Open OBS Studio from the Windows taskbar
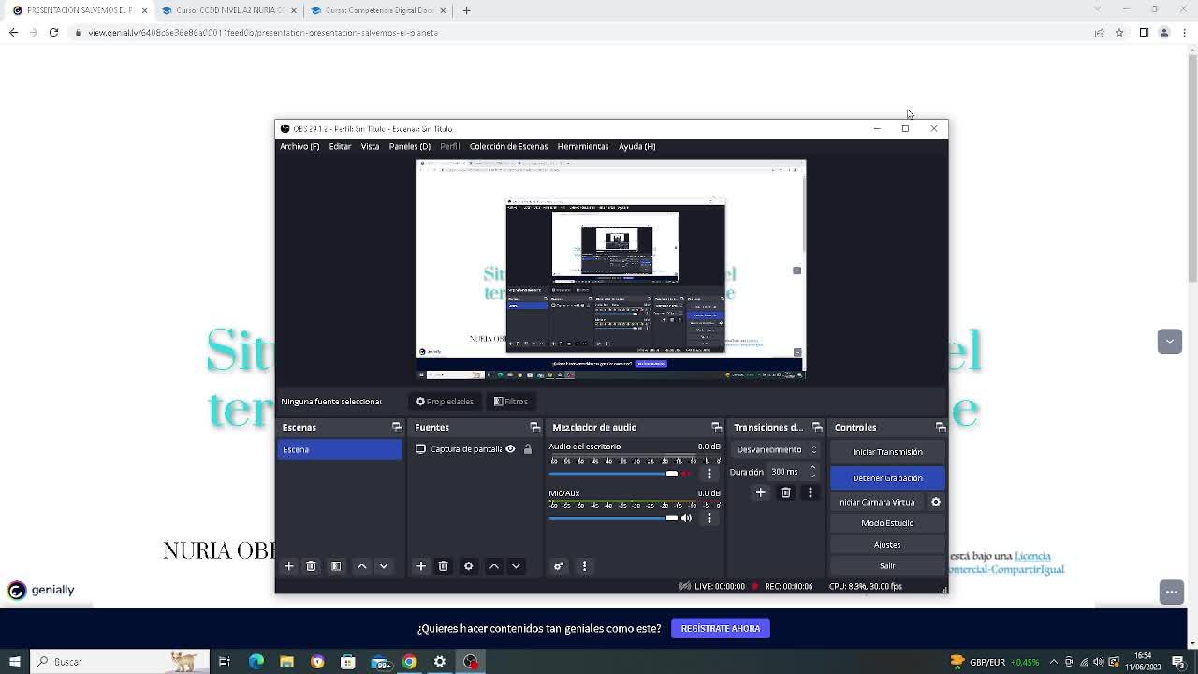The image size is (1198, 674). (471, 662)
